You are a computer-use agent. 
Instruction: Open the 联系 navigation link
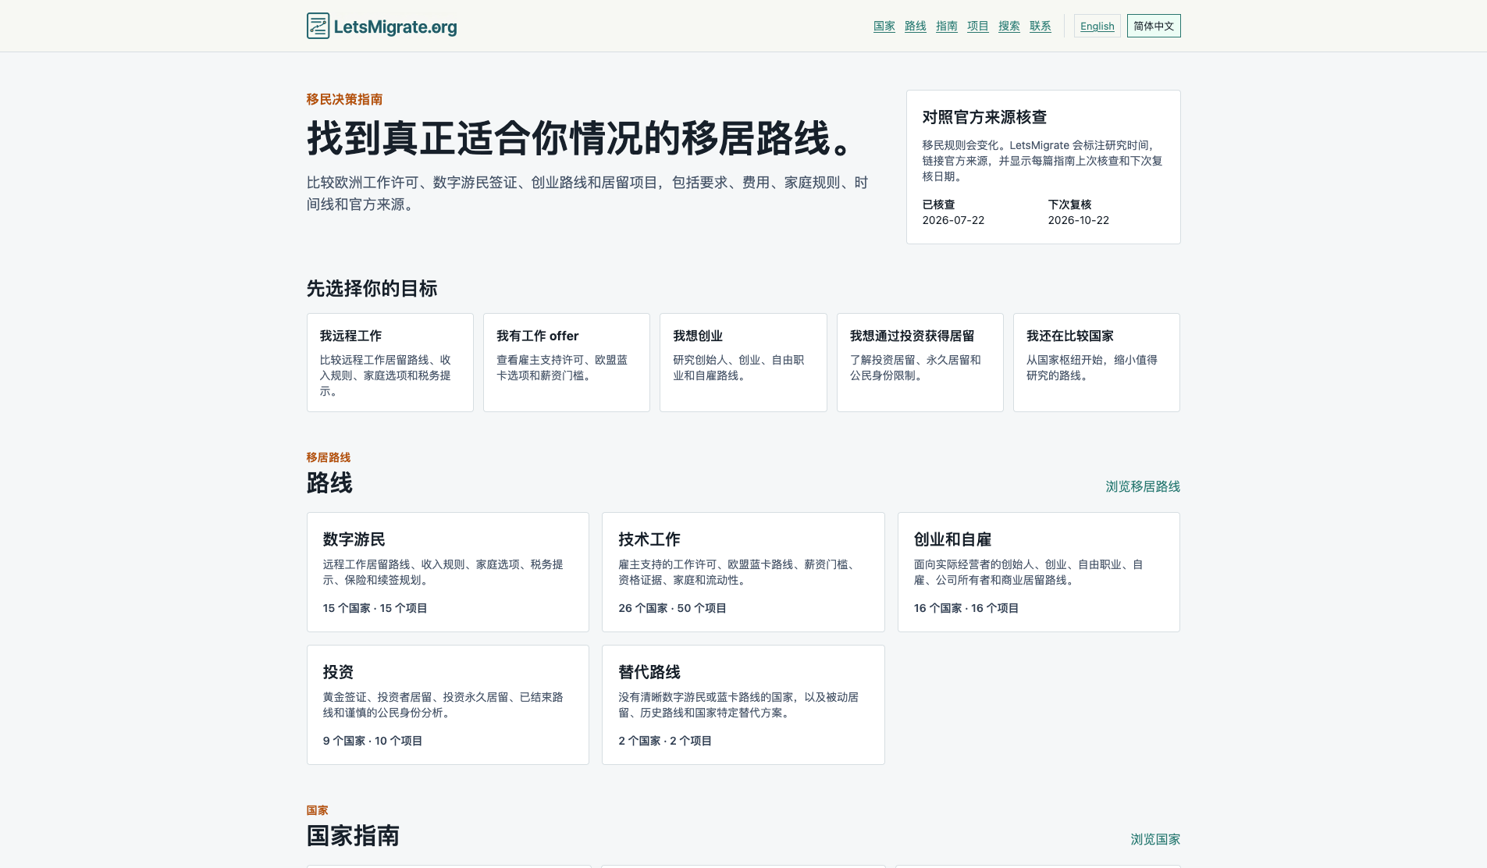pyautogui.click(x=1041, y=26)
